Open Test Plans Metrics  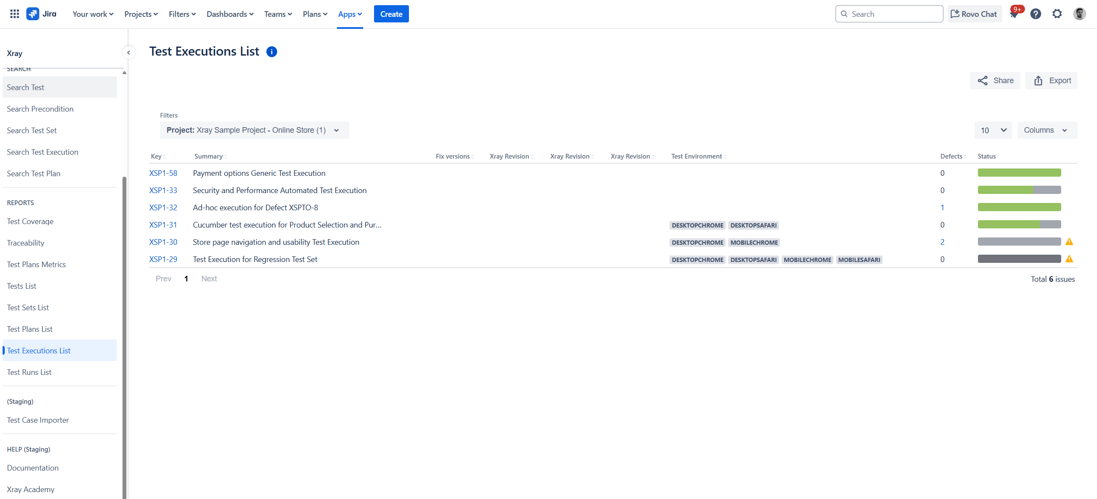(x=60, y=264)
